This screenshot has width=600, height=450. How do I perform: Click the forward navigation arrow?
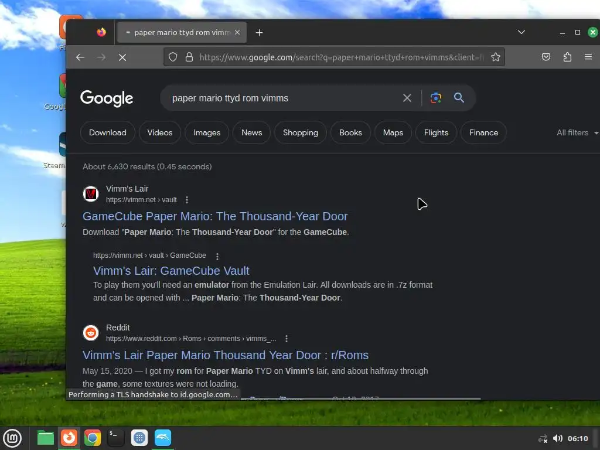point(101,57)
